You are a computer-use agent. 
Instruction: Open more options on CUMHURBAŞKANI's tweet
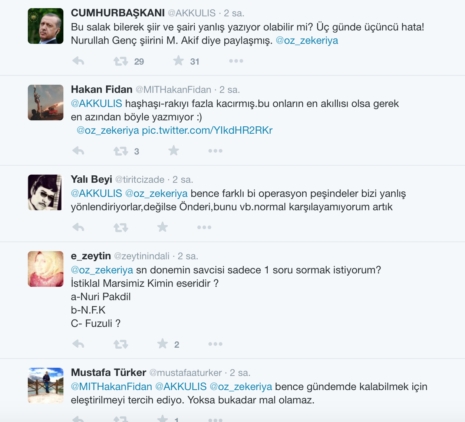(x=236, y=61)
